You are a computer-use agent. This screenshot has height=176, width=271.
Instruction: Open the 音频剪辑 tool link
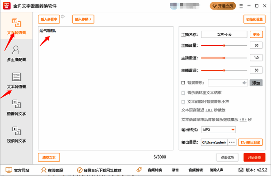click(x=196, y=170)
